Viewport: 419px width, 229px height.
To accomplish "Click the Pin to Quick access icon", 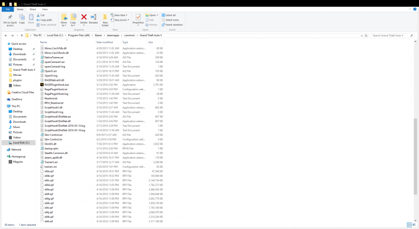I will pyautogui.click(x=10, y=17).
